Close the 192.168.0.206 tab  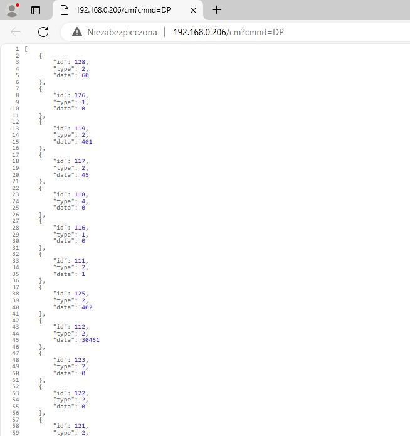[193, 11]
